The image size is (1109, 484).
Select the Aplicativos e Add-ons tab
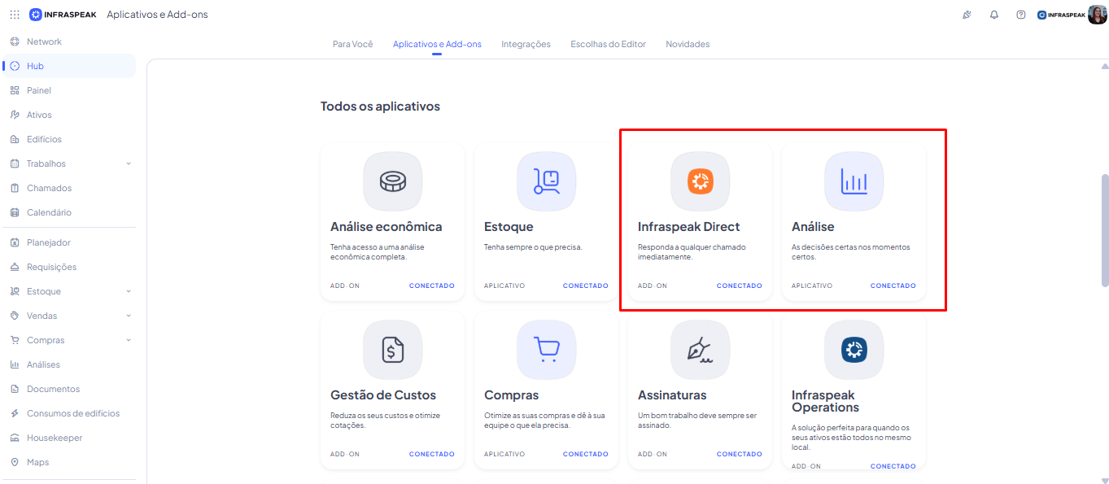(437, 44)
